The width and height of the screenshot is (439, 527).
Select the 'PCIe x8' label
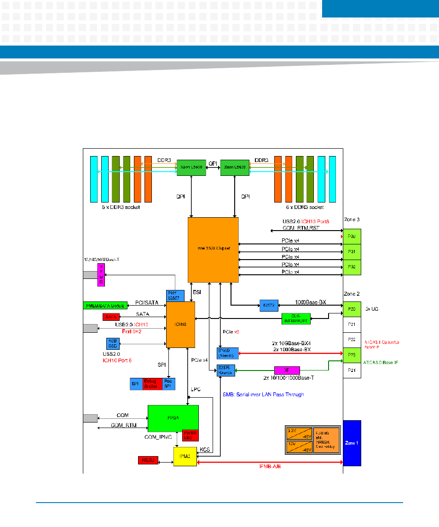231,332
